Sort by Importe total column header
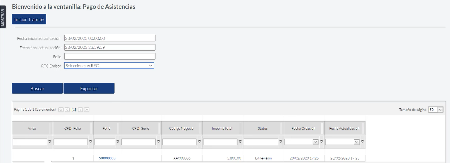 [222, 128]
